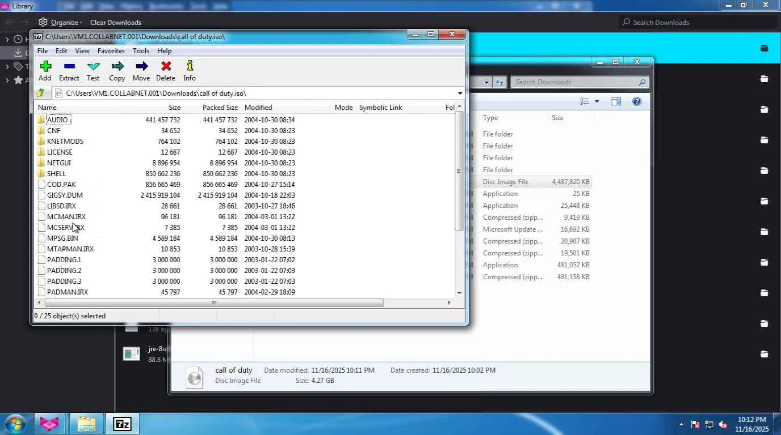The image size is (781, 435).
Task: Expand the bookmarks star tree item in Library
Action: coord(7,80)
